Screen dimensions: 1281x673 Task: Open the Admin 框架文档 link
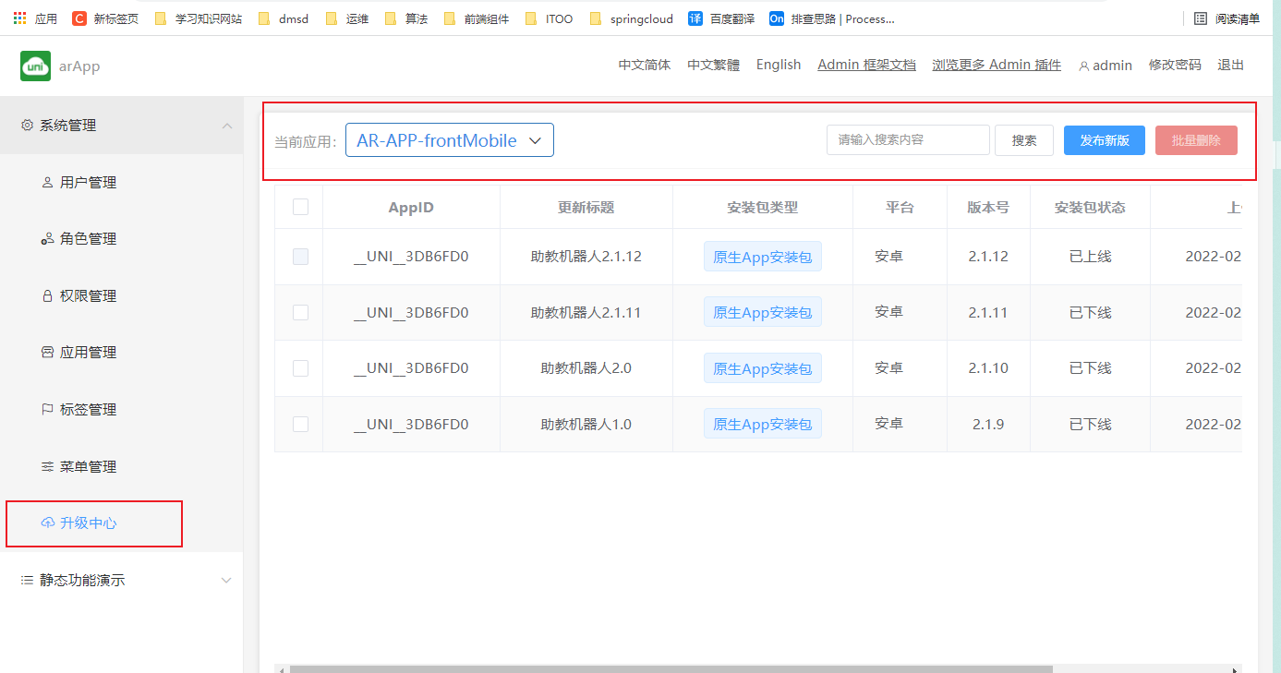pyautogui.click(x=867, y=65)
